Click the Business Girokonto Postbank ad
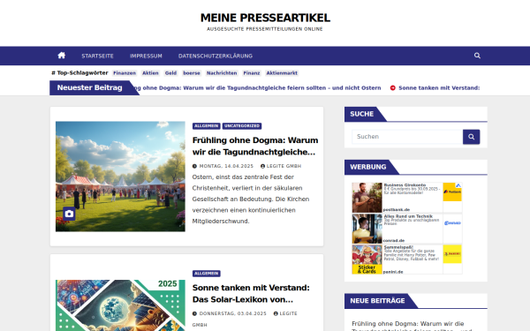Image resolution: width=530 pixels, height=331 pixels. click(407, 198)
